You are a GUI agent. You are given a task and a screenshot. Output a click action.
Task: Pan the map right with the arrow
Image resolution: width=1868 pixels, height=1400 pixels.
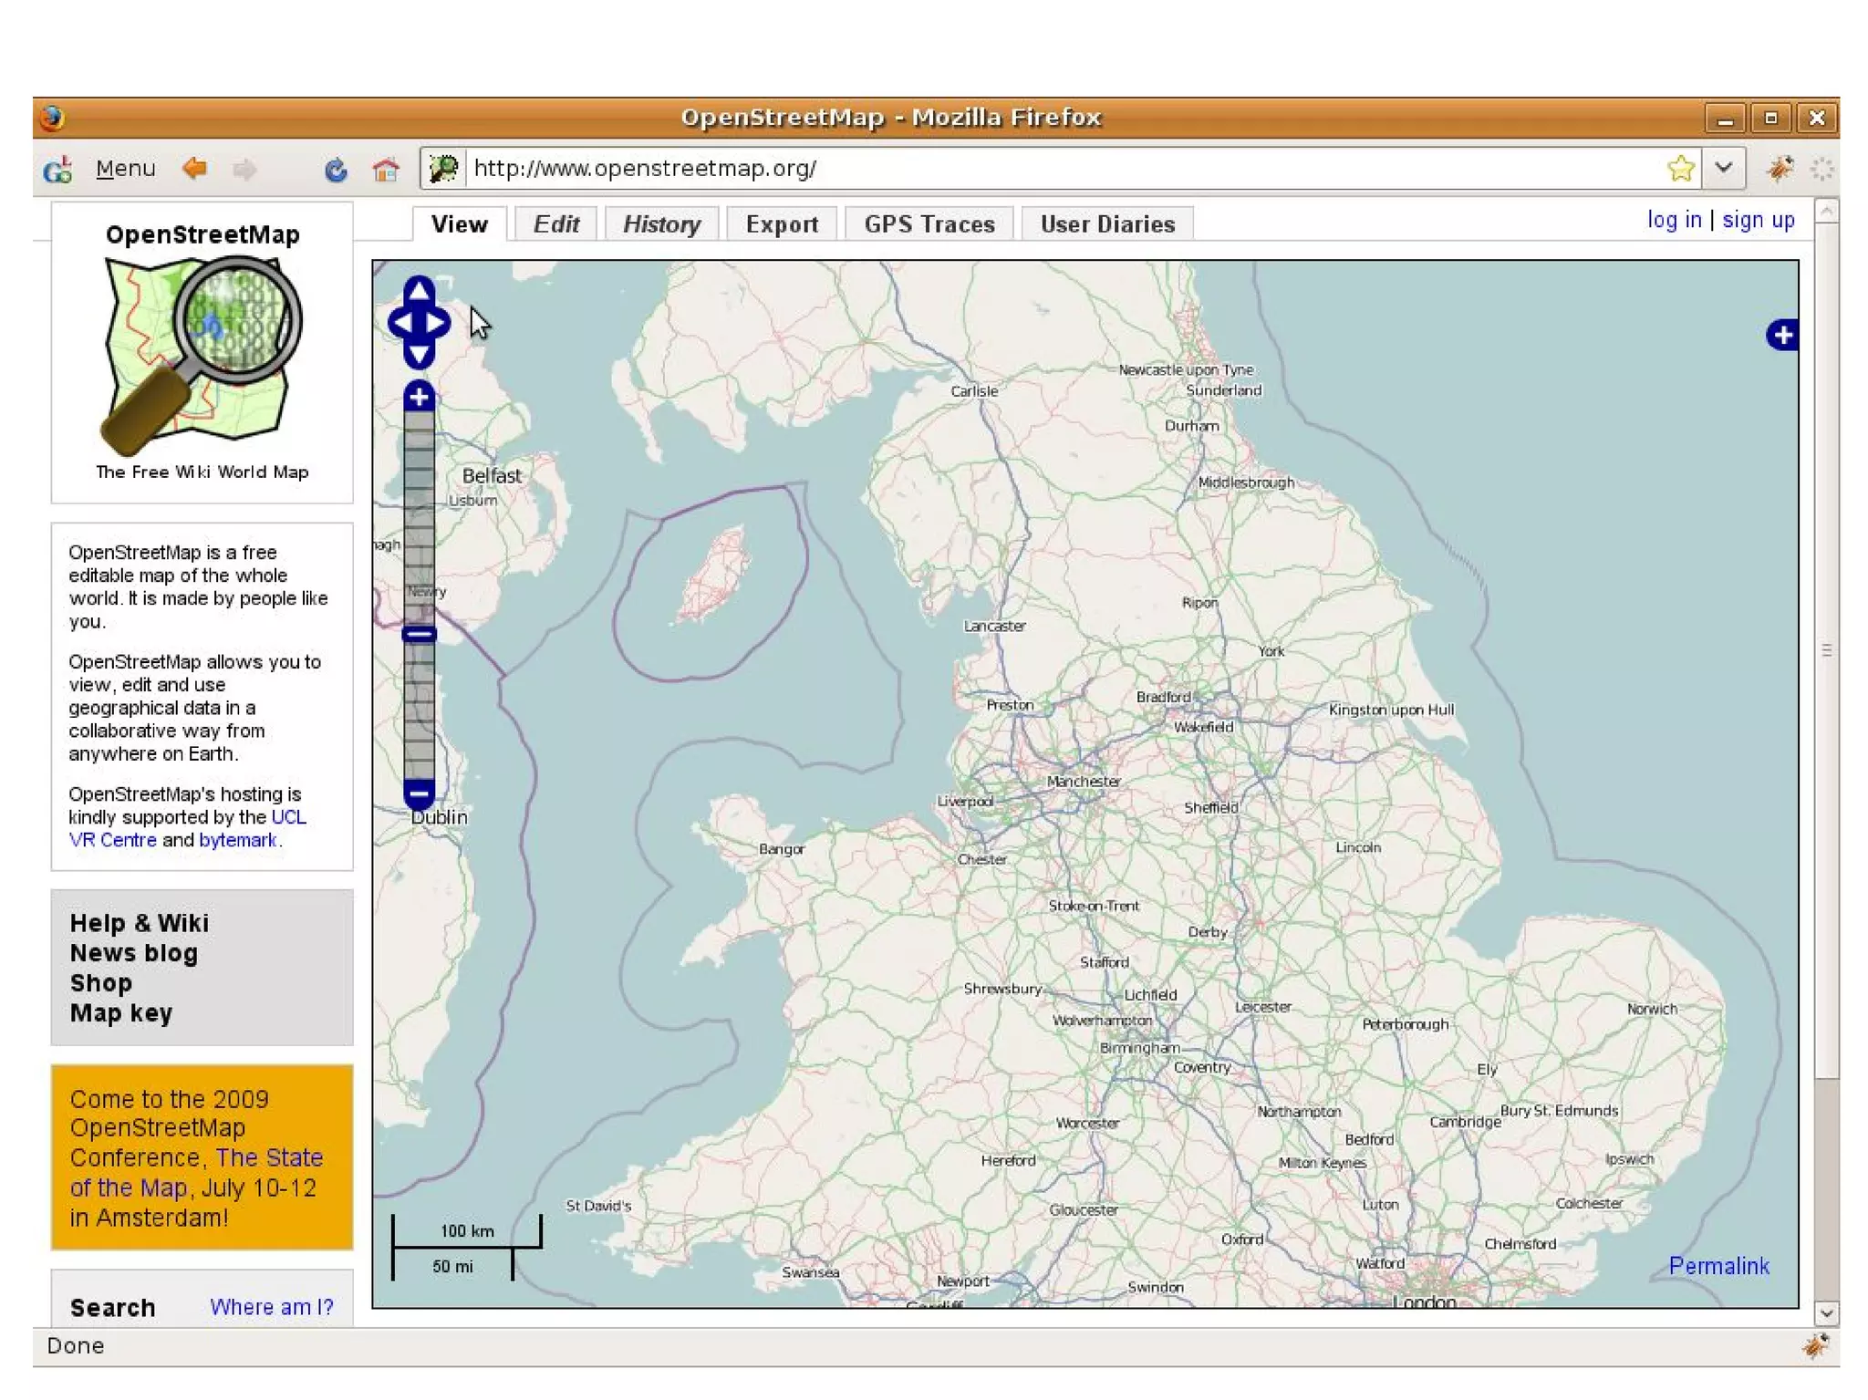[x=436, y=323]
